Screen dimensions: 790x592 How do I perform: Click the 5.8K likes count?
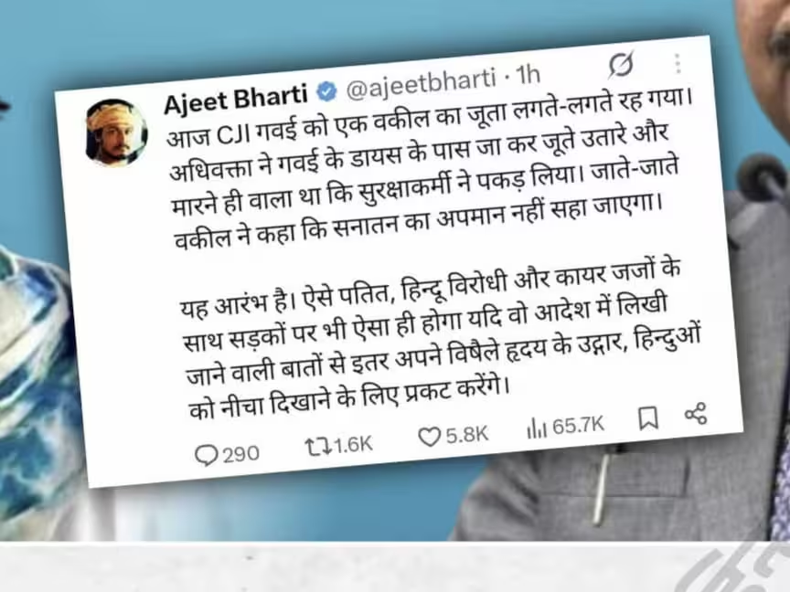click(467, 435)
